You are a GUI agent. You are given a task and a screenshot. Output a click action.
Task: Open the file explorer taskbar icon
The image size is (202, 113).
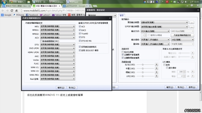[29, 2]
